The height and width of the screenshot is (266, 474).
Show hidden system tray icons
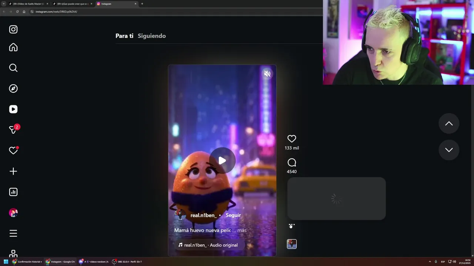pos(430,262)
